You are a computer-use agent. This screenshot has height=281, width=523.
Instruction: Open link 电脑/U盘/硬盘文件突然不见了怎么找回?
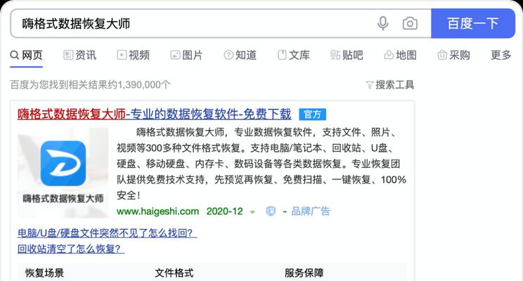point(107,233)
